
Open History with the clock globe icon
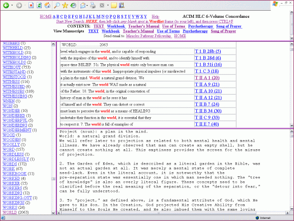(x=73, y=6)
